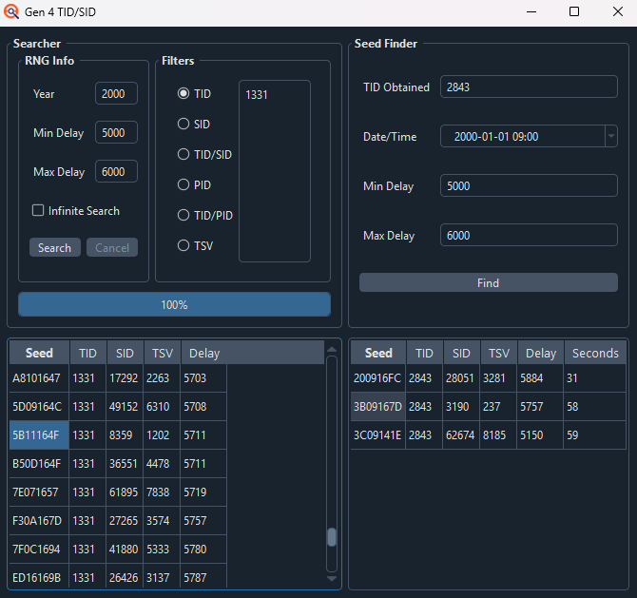Sort searcher table by Delay column header
The width and height of the screenshot is (637, 598).
[x=253, y=353]
